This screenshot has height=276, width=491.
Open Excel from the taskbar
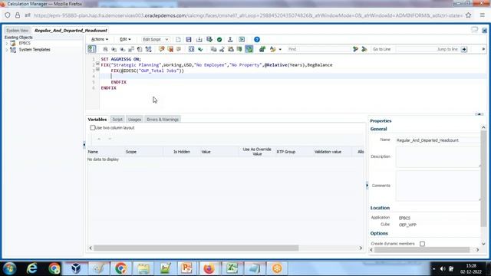click(232, 268)
